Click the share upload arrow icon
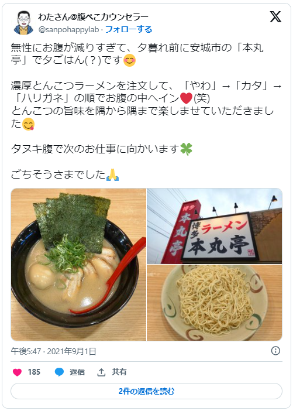Viewport: 293px width, 411px height. click(x=101, y=372)
